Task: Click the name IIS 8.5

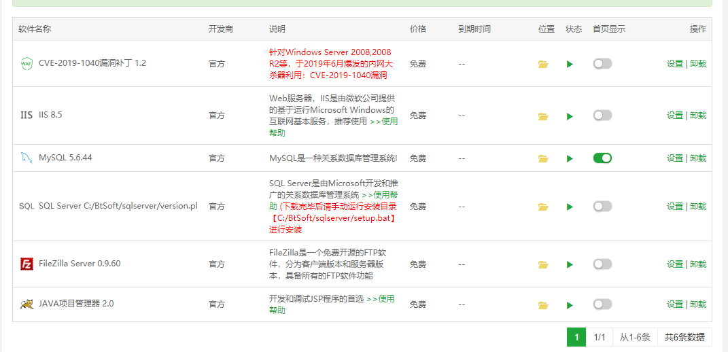Action: (x=50, y=115)
